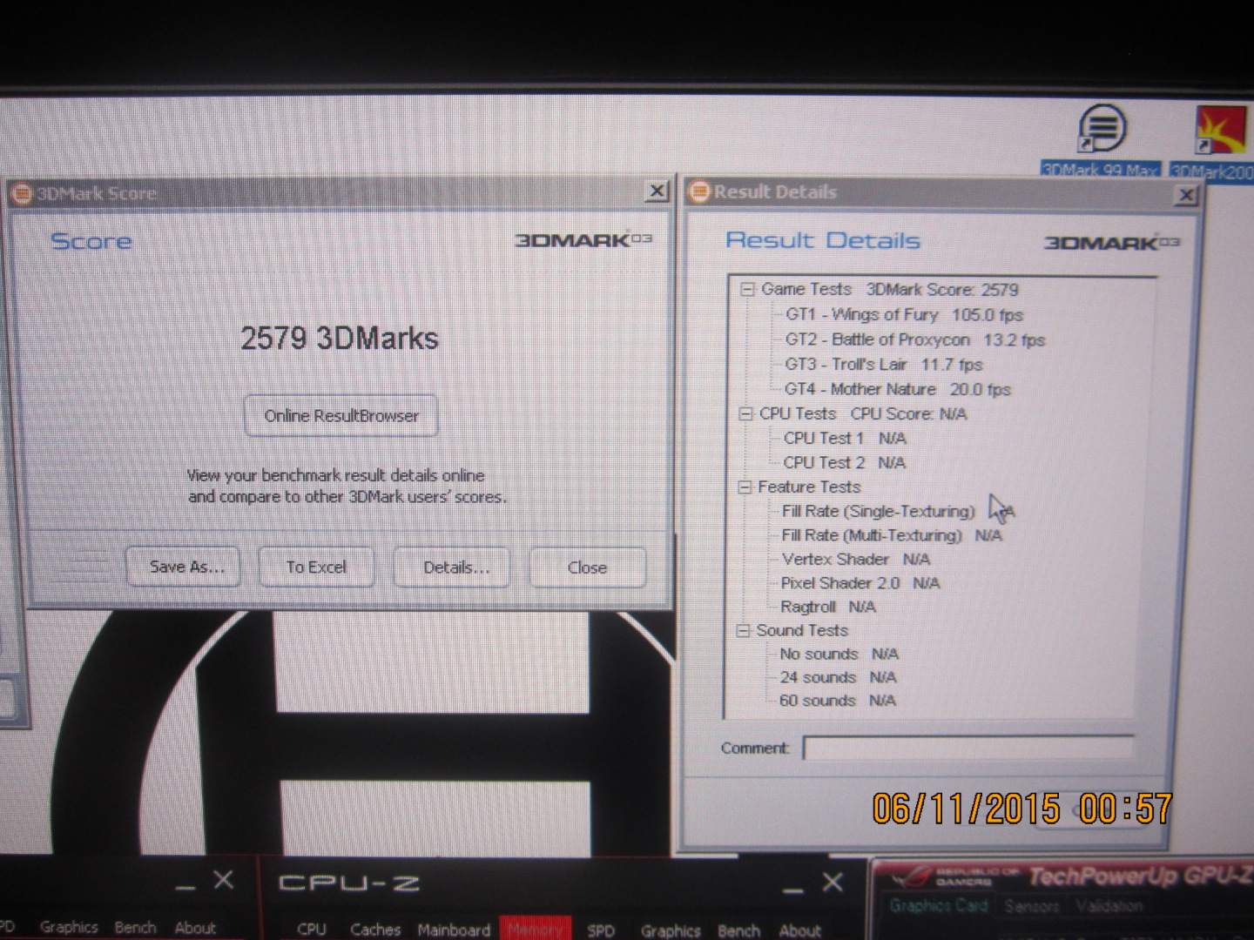Viewport: 1254px width, 940px height.
Task: Close the CPU-Z window with X
Action: click(833, 882)
